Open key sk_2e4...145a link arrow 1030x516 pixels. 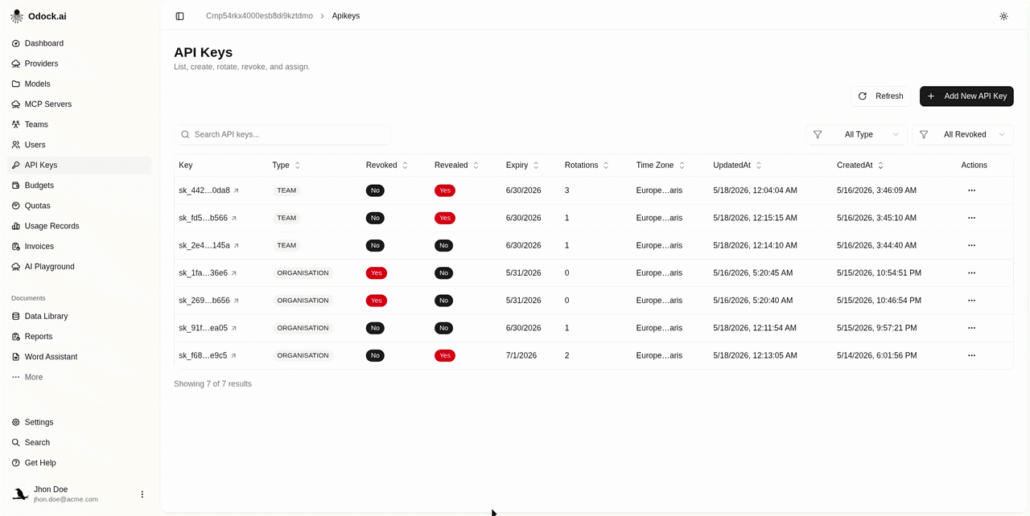click(x=236, y=245)
